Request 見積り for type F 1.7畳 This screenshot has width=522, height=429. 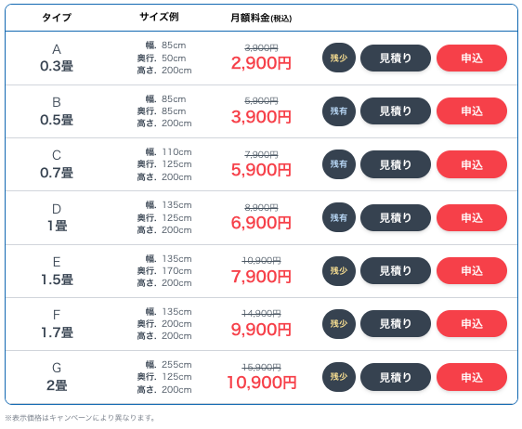click(396, 323)
